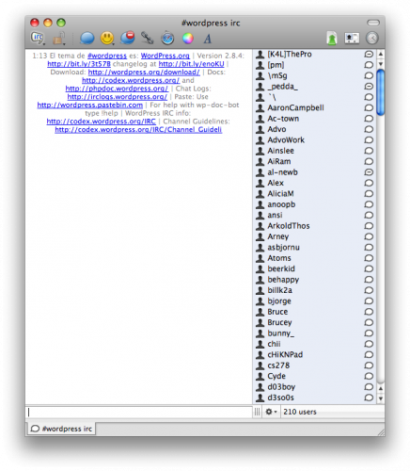Screen dimensions: 410x471
Task: Open the WordPress.org link
Action: point(166,56)
